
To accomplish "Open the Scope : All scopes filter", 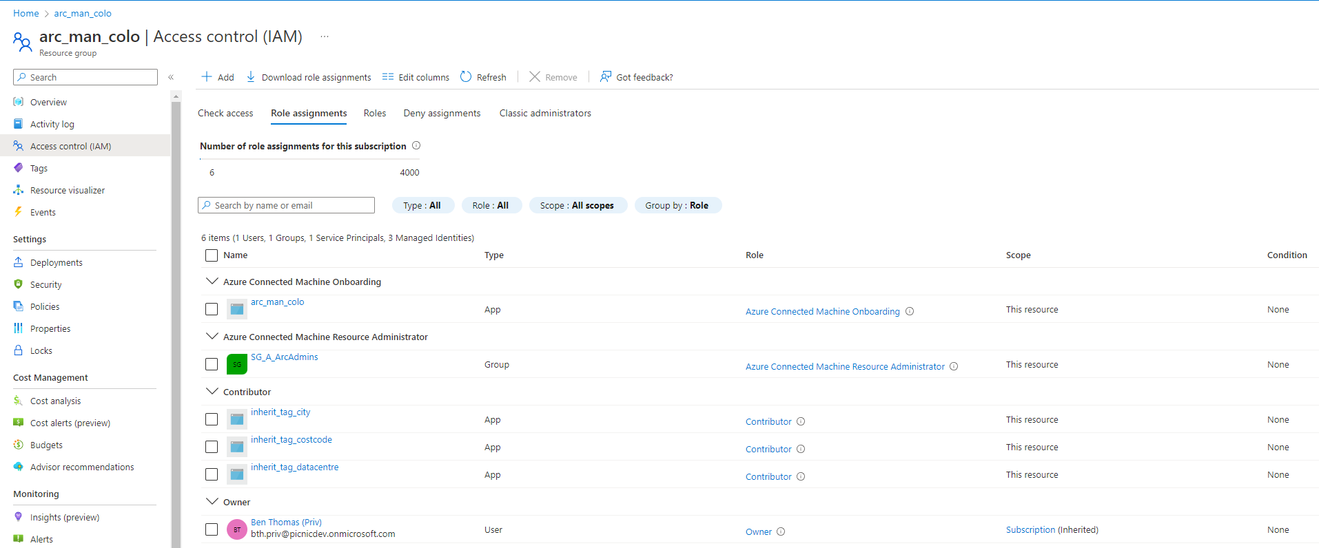I will pyautogui.click(x=577, y=205).
